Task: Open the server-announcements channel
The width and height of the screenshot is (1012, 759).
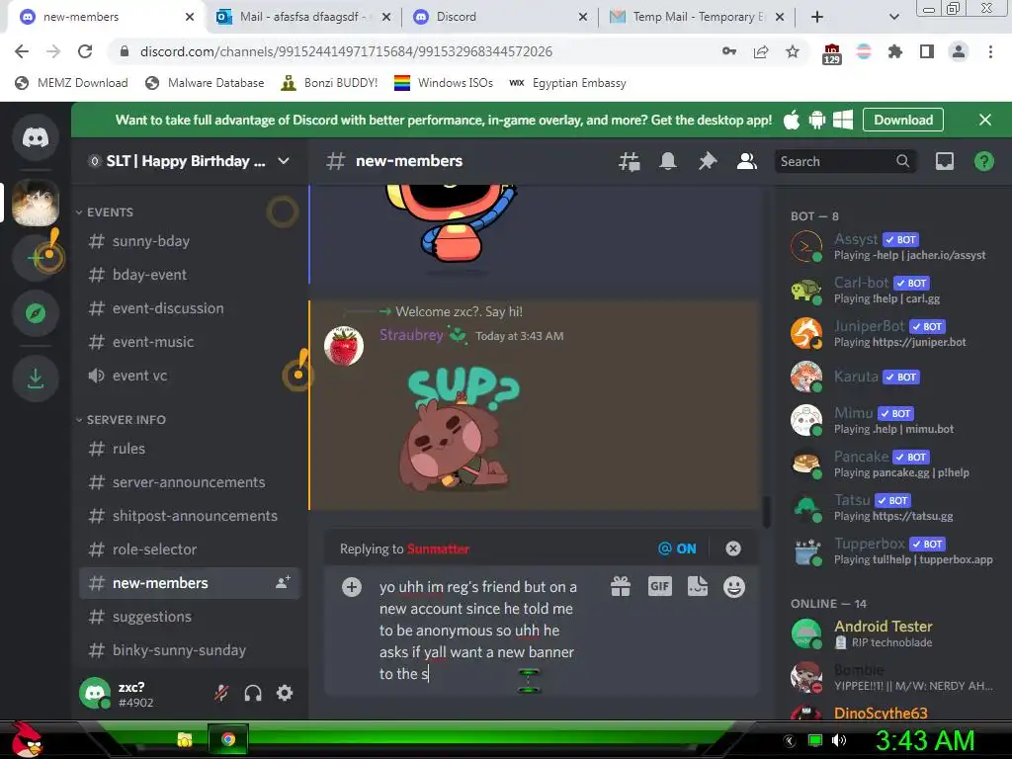Action: coord(189,482)
